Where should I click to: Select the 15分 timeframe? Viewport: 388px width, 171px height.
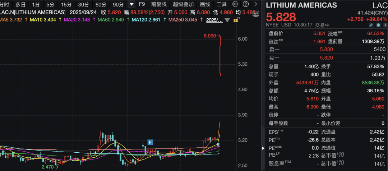tap(66, 4)
